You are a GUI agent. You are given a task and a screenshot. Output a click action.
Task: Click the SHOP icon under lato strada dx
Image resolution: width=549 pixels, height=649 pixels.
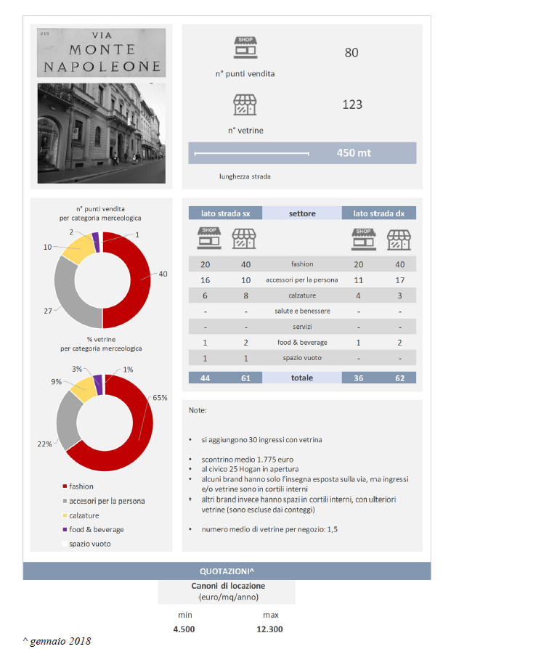[x=363, y=239]
